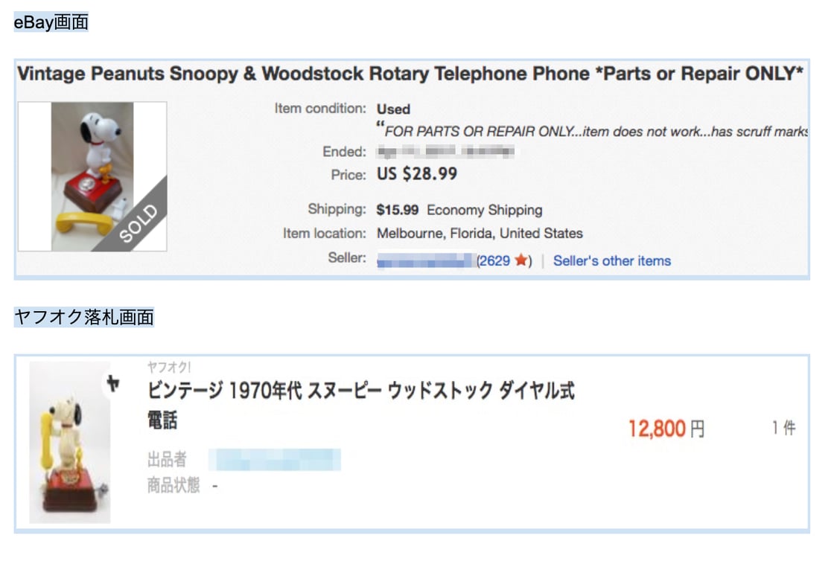This screenshot has height=564, width=834.
Task: Select the blurred eBay seller name
Action: pos(425,261)
